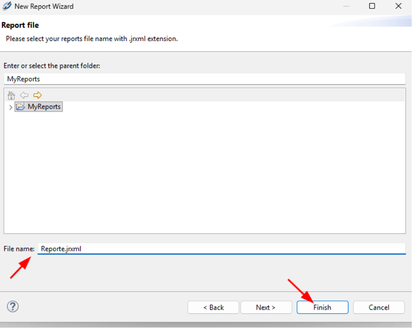Image resolution: width=413 pixels, height=328 pixels.
Task: Click the yellow forward arrow icon
Action: click(x=38, y=96)
